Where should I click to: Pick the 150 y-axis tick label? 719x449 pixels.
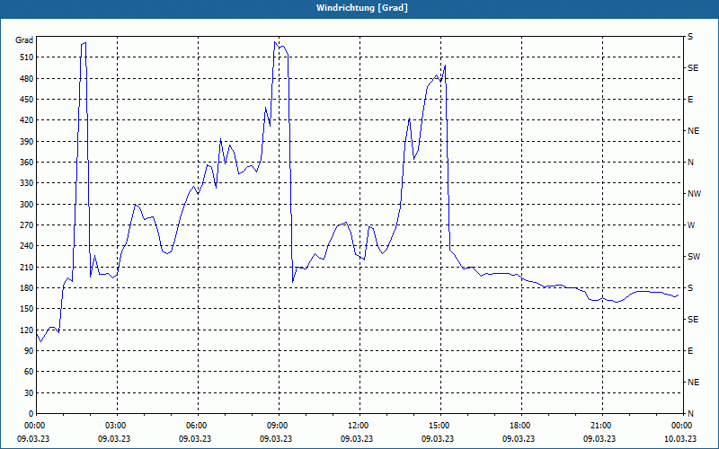tap(27, 309)
